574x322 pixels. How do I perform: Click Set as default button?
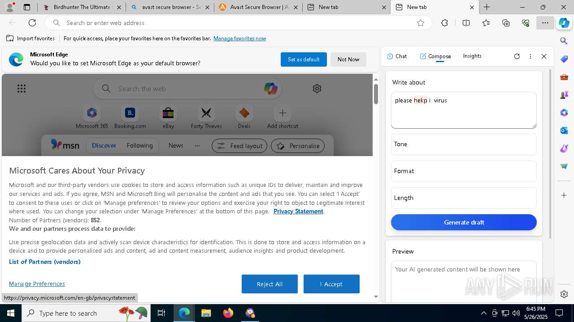point(304,59)
